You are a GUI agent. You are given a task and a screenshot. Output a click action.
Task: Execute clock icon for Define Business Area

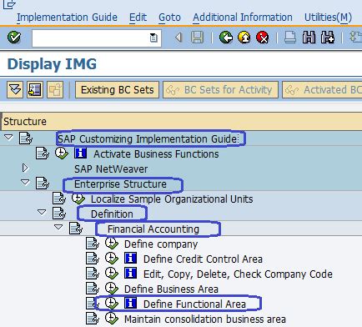pos(112,289)
